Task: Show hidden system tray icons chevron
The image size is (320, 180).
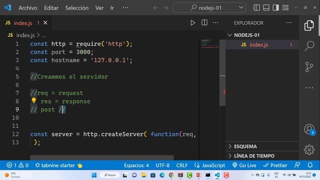Action: tap(252, 175)
